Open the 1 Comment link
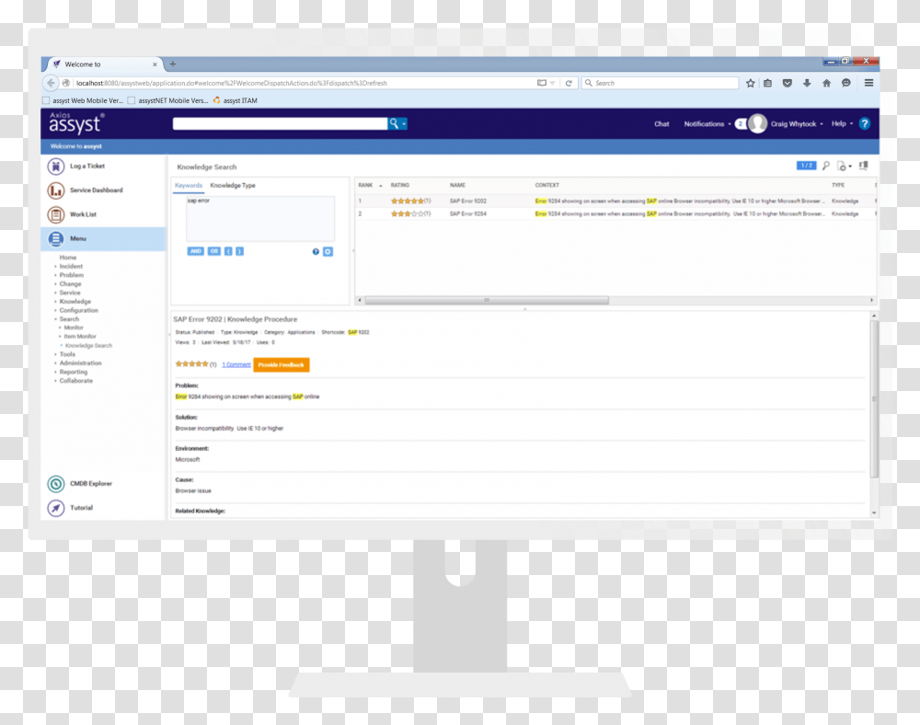This screenshot has height=725, width=920. (236, 363)
